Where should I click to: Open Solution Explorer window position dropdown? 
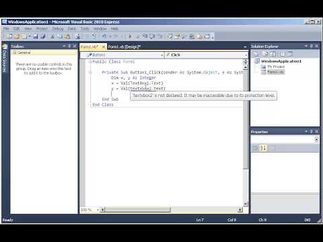(306, 46)
